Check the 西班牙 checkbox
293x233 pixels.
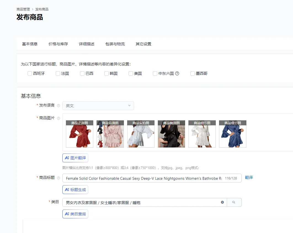pyautogui.click(x=30, y=73)
